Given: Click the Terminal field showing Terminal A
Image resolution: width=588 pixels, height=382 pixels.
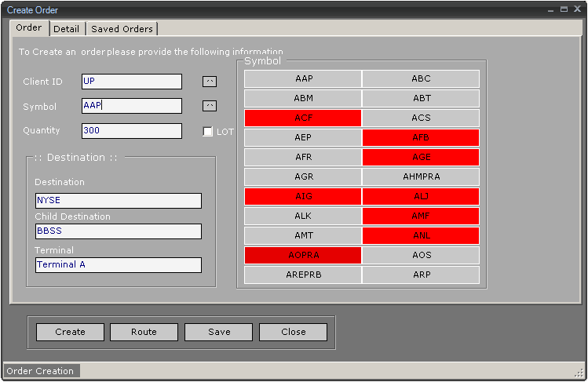Looking at the screenshot, I should (118, 265).
